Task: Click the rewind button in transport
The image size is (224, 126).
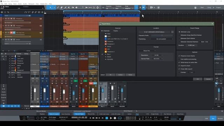Action: (93, 118)
